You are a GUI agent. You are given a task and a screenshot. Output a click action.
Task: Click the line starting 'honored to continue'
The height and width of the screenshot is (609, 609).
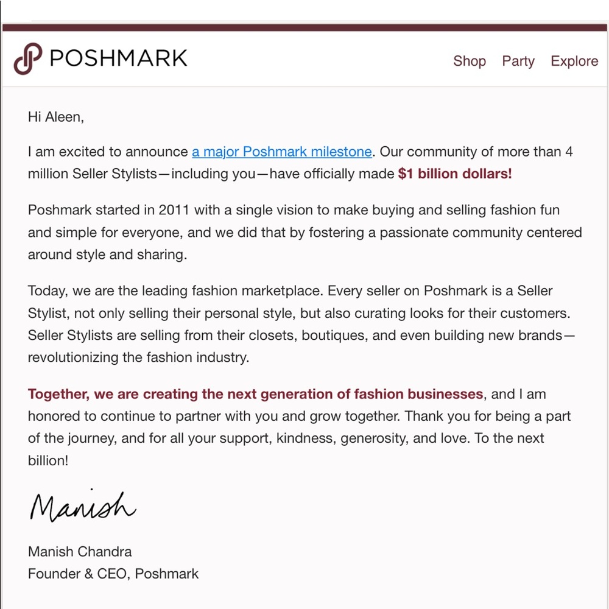(x=299, y=416)
